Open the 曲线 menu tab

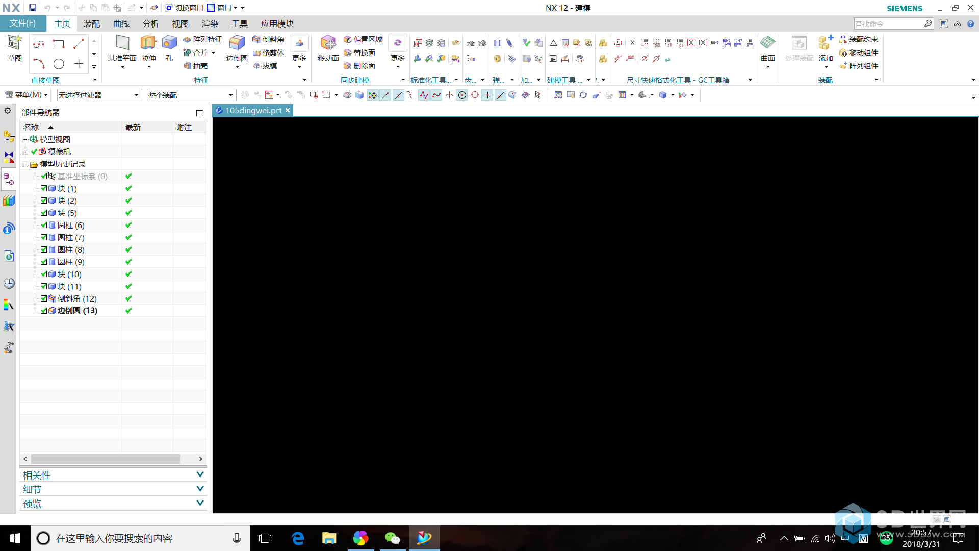pyautogui.click(x=120, y=23)
